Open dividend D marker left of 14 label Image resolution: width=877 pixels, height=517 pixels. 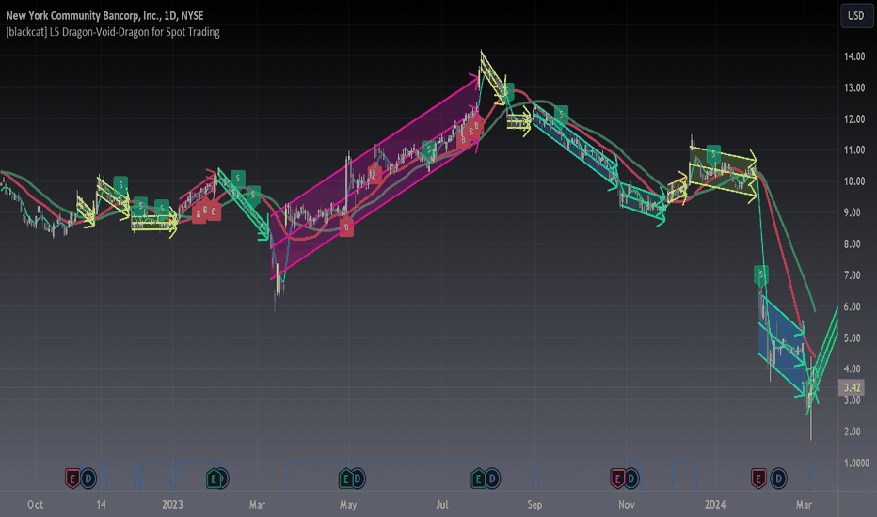click(88, 478)
